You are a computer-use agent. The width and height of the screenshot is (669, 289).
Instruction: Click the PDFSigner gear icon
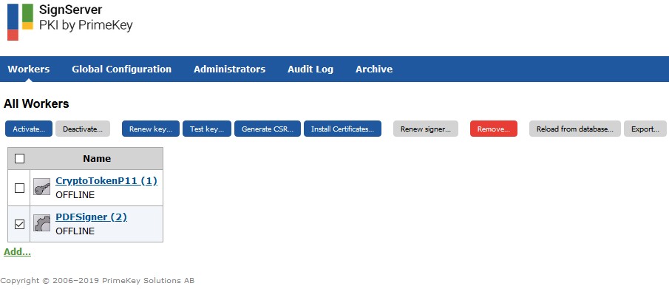42,222
